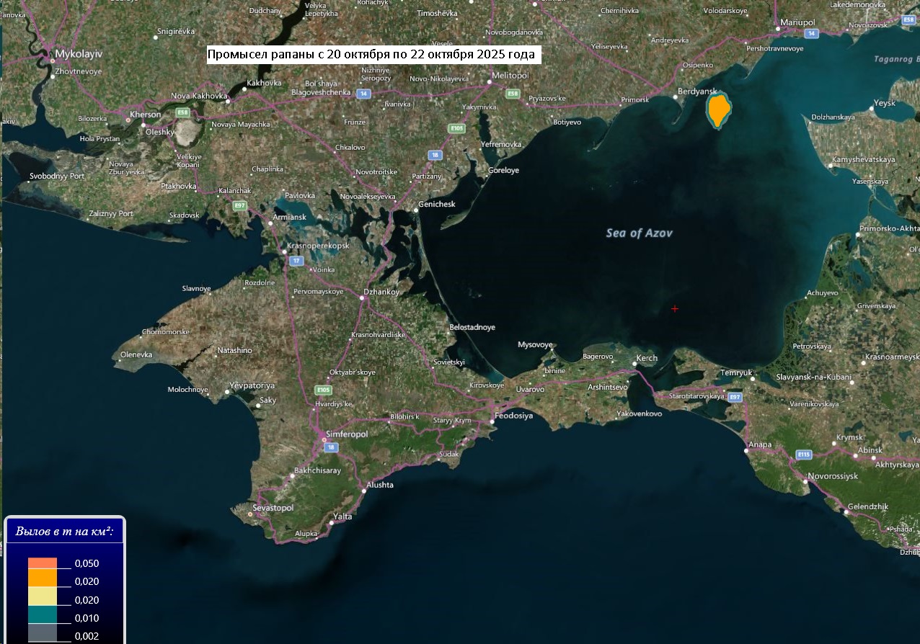Click the E115 road shield near Krymsk
The image size is (920, 644).
(804, 454)
